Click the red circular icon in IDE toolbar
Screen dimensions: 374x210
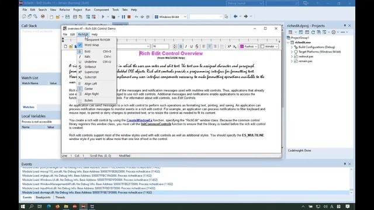click(x=43, y=16)
